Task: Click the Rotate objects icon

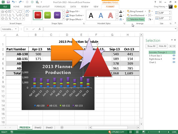Action: click(150, 19)
